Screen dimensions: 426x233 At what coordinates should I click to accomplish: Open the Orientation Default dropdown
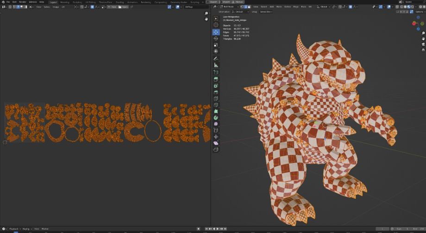(x=241, y=12)
